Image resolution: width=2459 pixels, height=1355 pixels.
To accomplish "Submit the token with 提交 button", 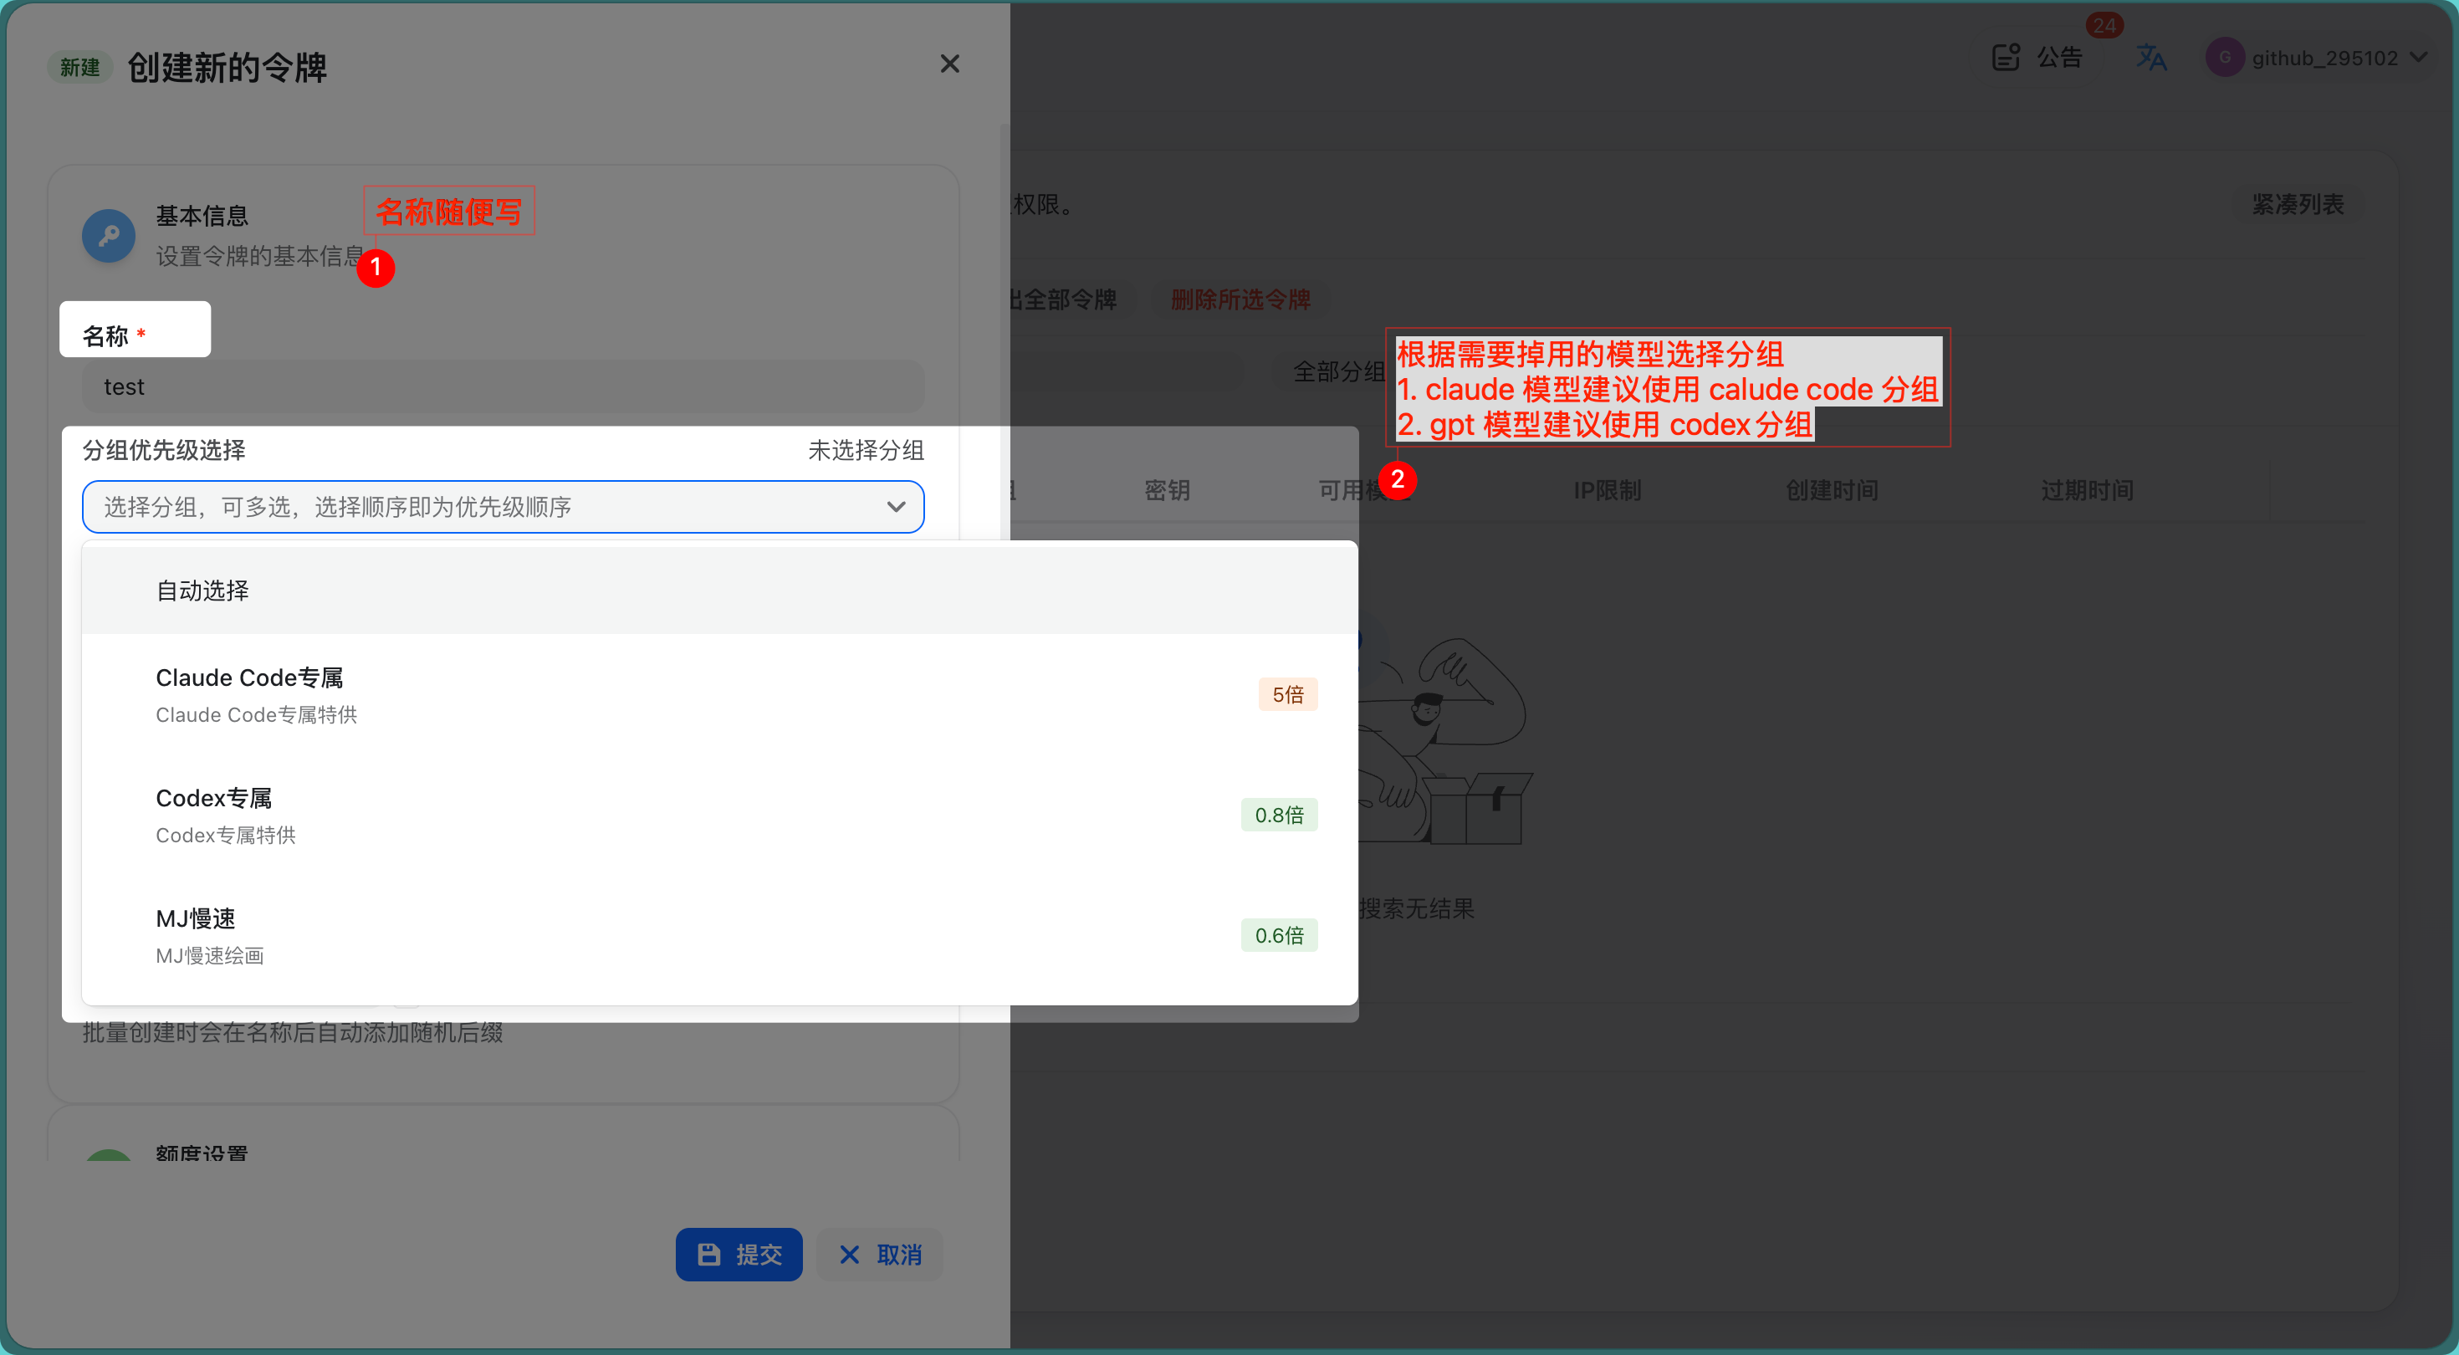I will 739,1254.
